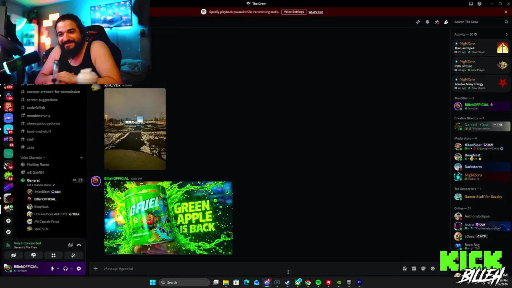Open notification settings bell icon
Viewport: 512px width, 288px height.
427,22
